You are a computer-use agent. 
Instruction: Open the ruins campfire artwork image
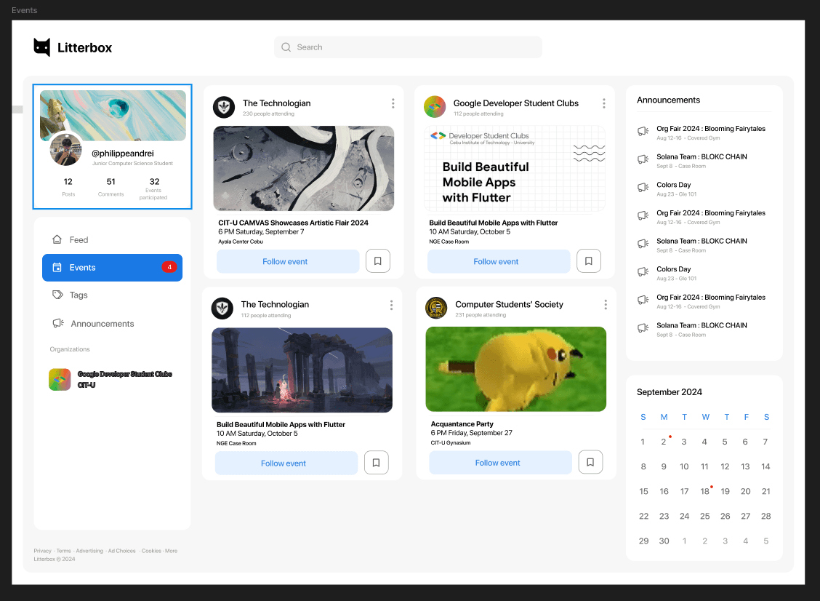[302, 370]
